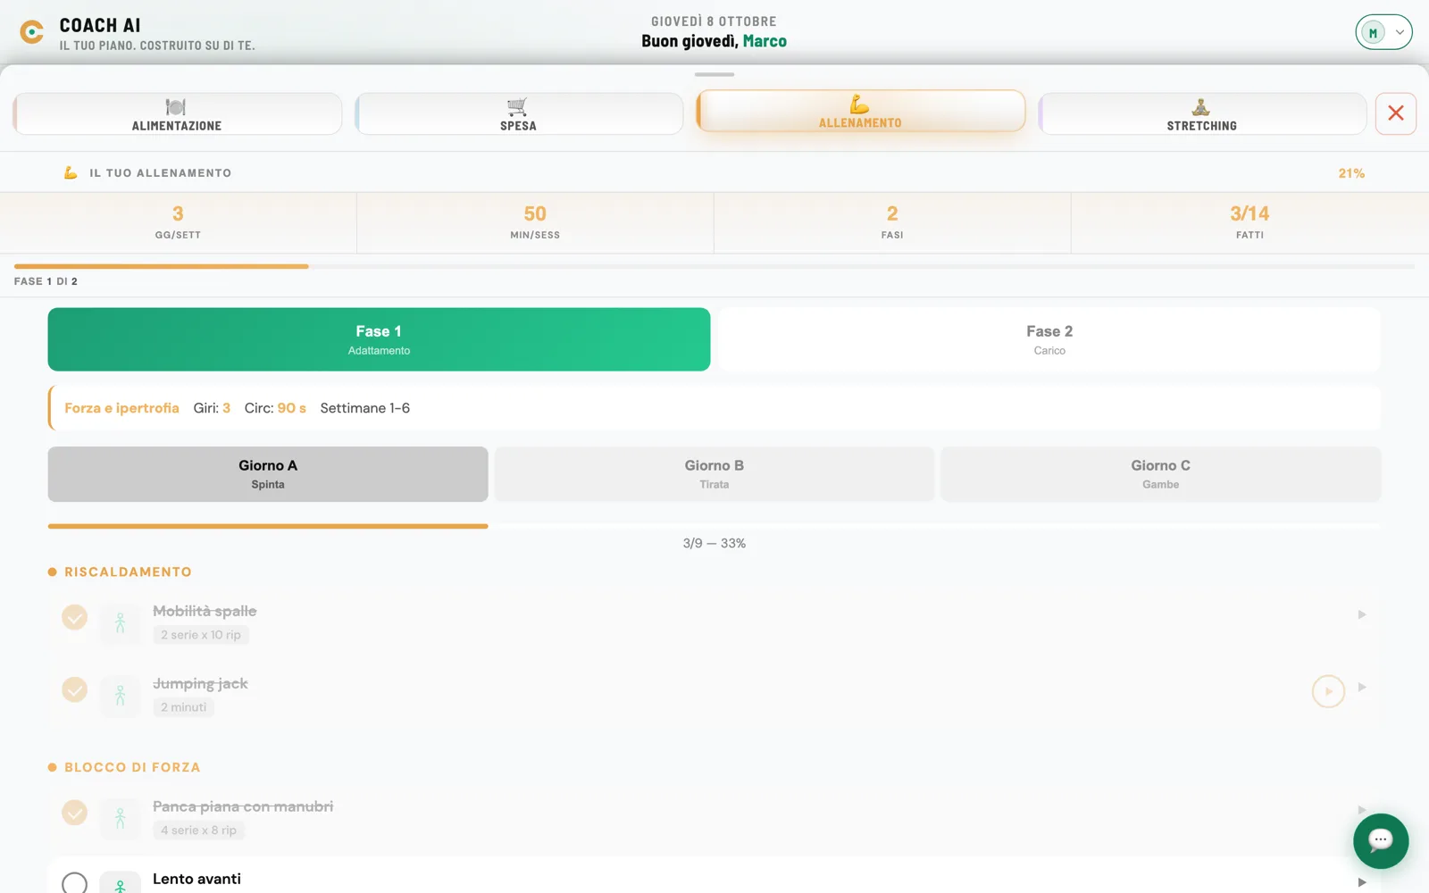Click the Panca piana exercise figure icon

click(x=121, y=818)
